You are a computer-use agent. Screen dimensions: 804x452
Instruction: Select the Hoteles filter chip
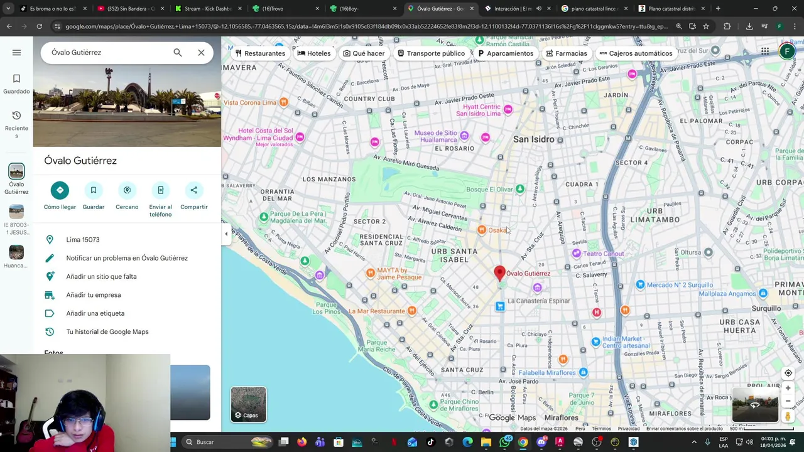coord(313,53)
